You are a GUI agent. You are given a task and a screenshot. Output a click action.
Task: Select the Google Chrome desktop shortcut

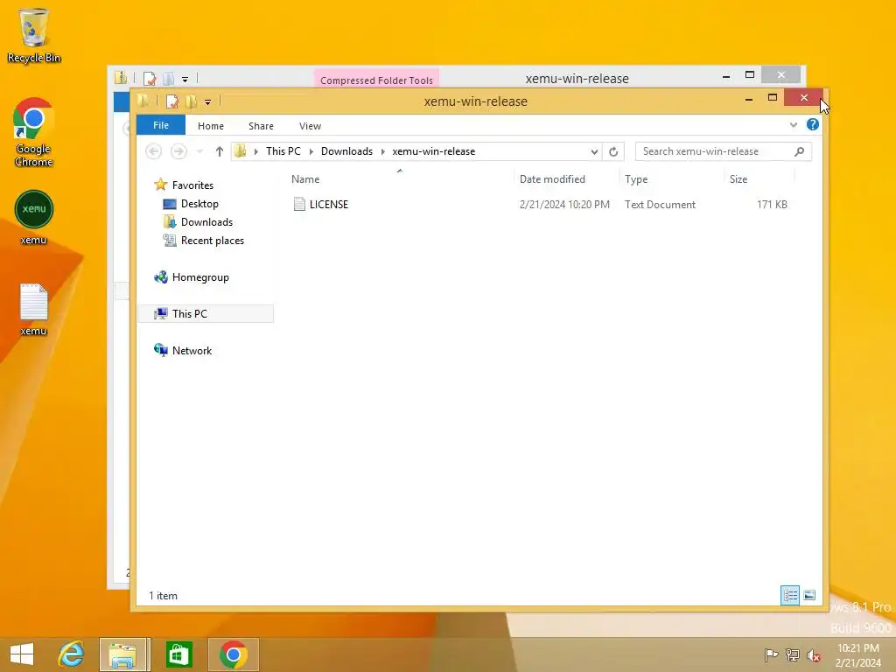coord(34,133)
